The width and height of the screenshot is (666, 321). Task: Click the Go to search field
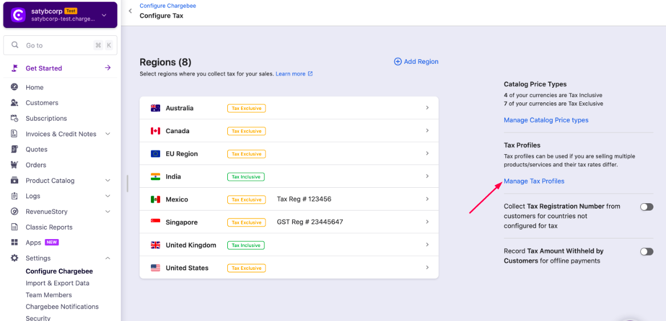(x=60, y=46)
